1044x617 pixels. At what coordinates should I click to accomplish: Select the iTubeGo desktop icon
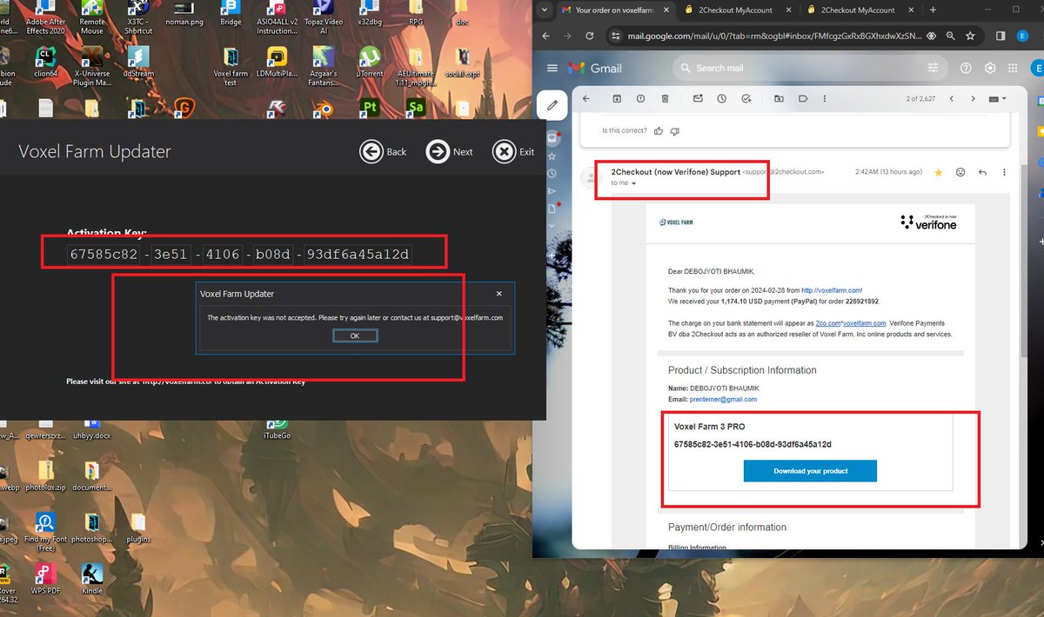[277, 428]
